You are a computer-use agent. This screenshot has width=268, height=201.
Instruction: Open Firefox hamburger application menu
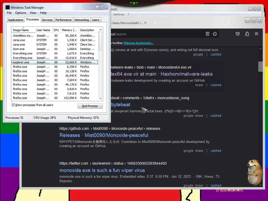(256, 34)
